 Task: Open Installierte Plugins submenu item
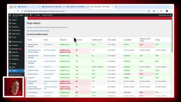pos(15,75)
